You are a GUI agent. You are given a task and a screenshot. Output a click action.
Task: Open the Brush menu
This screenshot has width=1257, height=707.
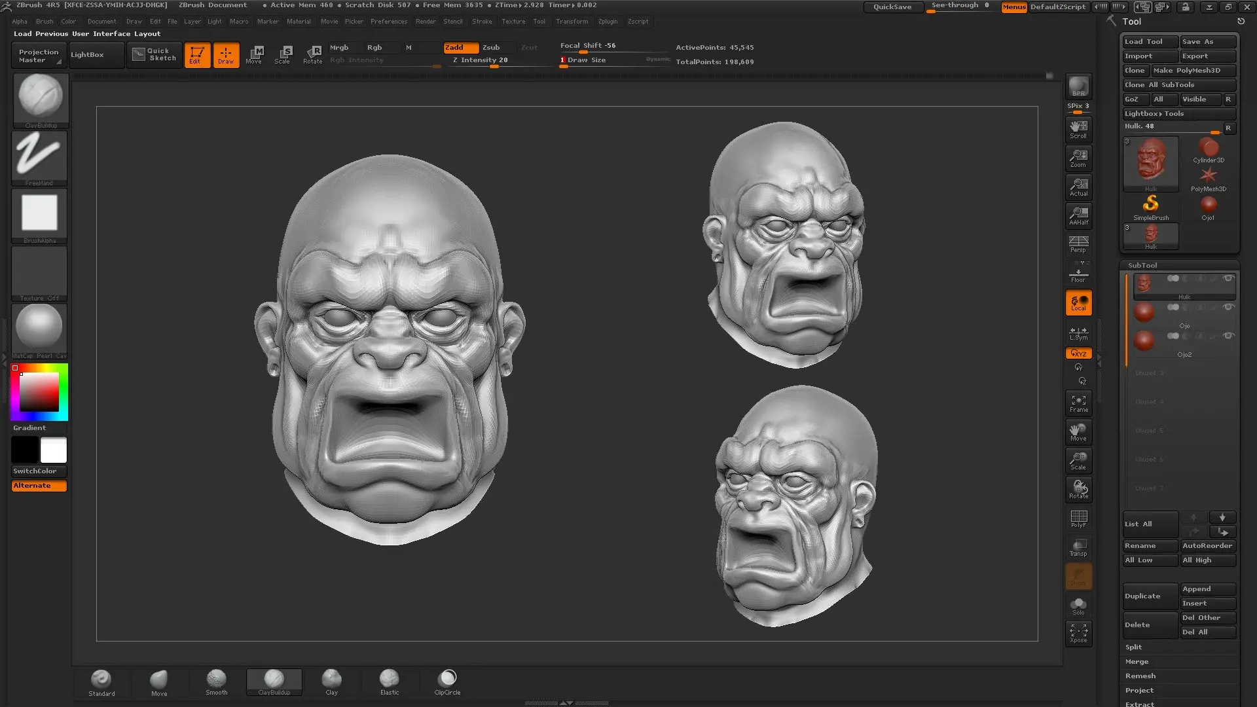[x=45, y=21]
